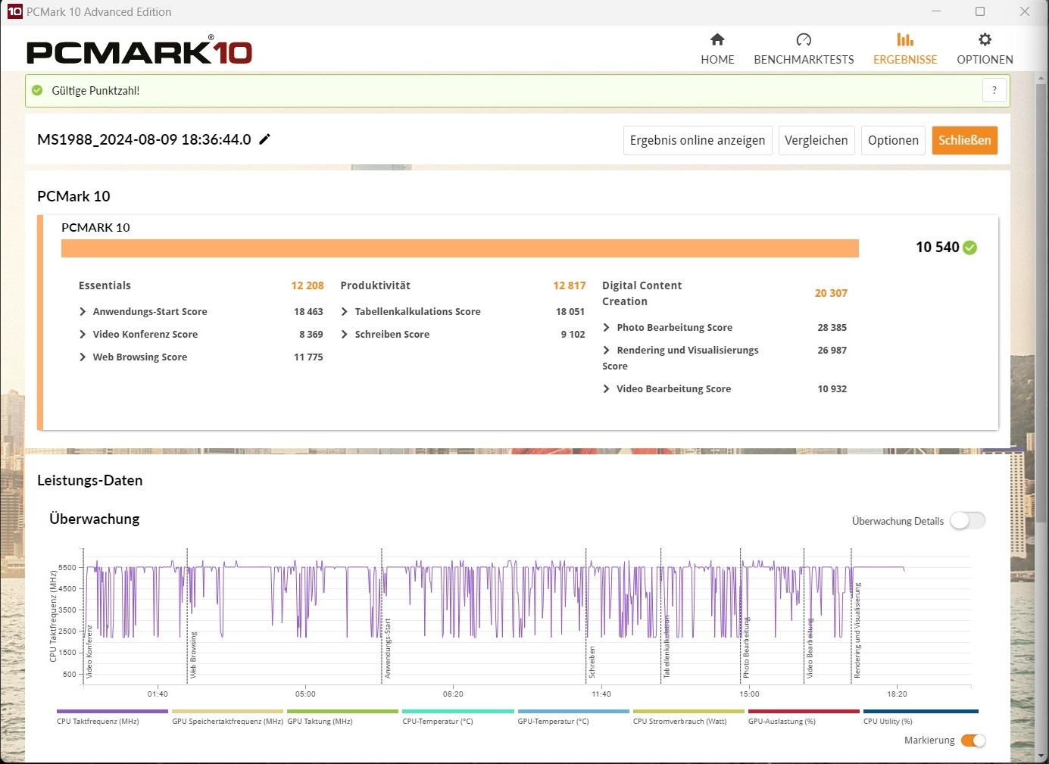The image size is (1049, 764).
Task: Select GPU Speichertaktfrequenz legend swatch
Action: [x=227, y=711]
